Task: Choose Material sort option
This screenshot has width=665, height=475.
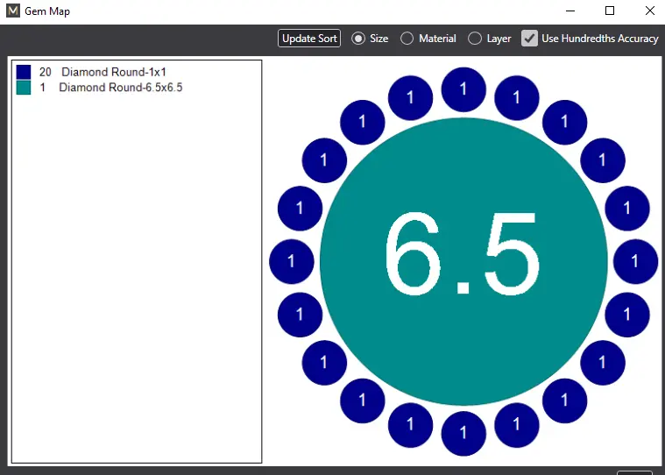Action: click(407, 39)
